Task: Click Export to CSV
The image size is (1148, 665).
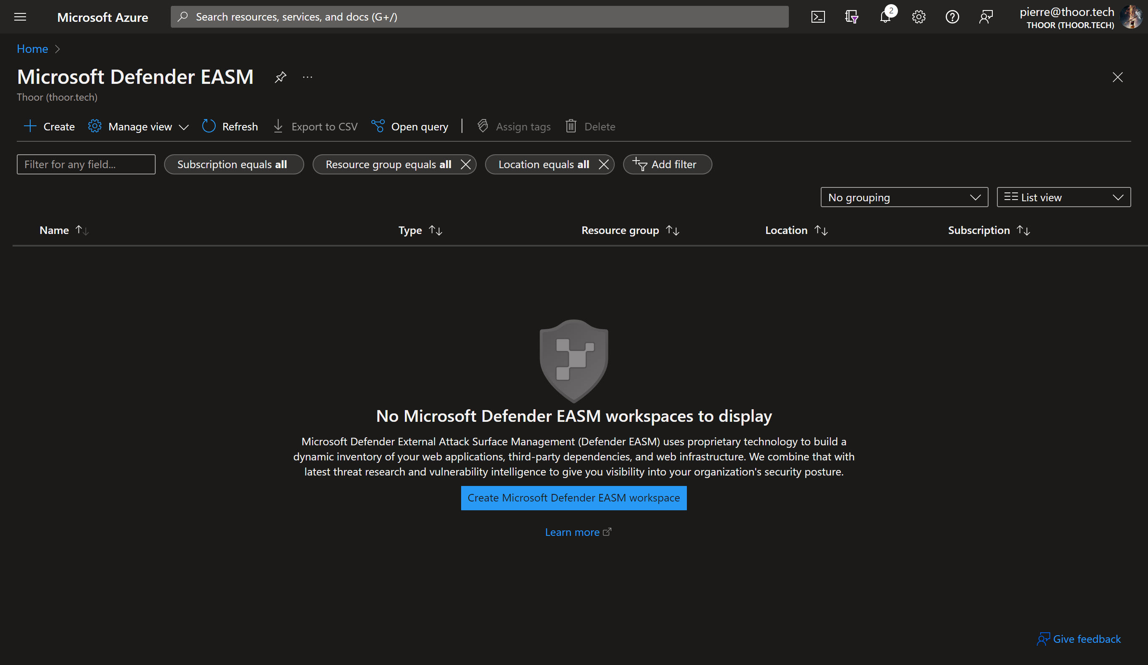Action: 315,127
